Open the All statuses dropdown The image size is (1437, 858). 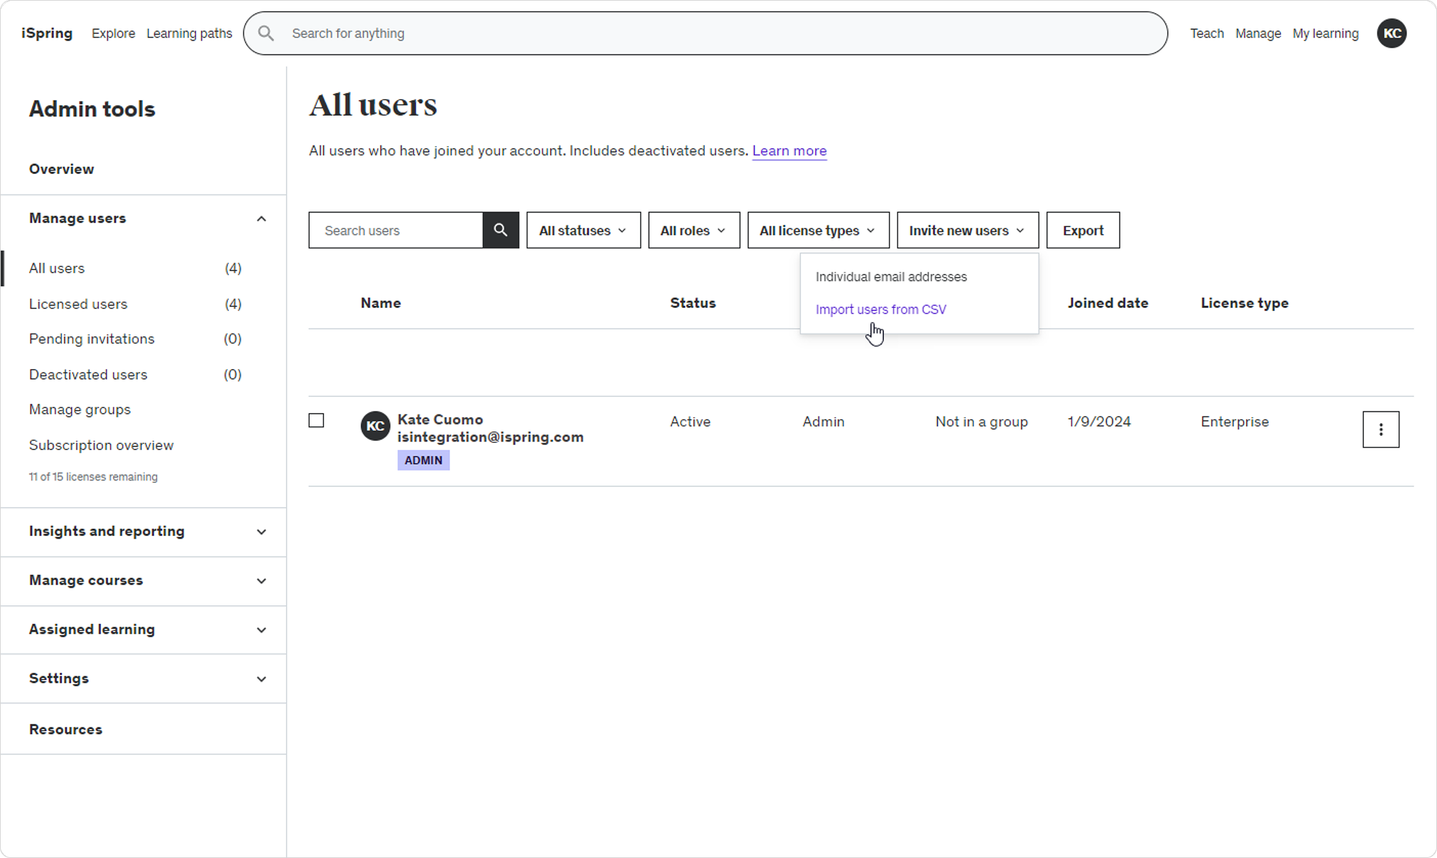(x=583, y=230)
